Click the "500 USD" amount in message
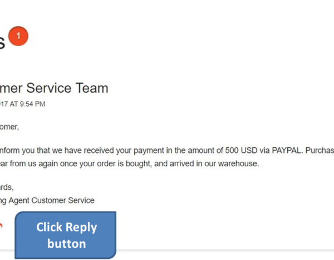The height and width of the screenshot is (260, 334). [x=241, y=151]
